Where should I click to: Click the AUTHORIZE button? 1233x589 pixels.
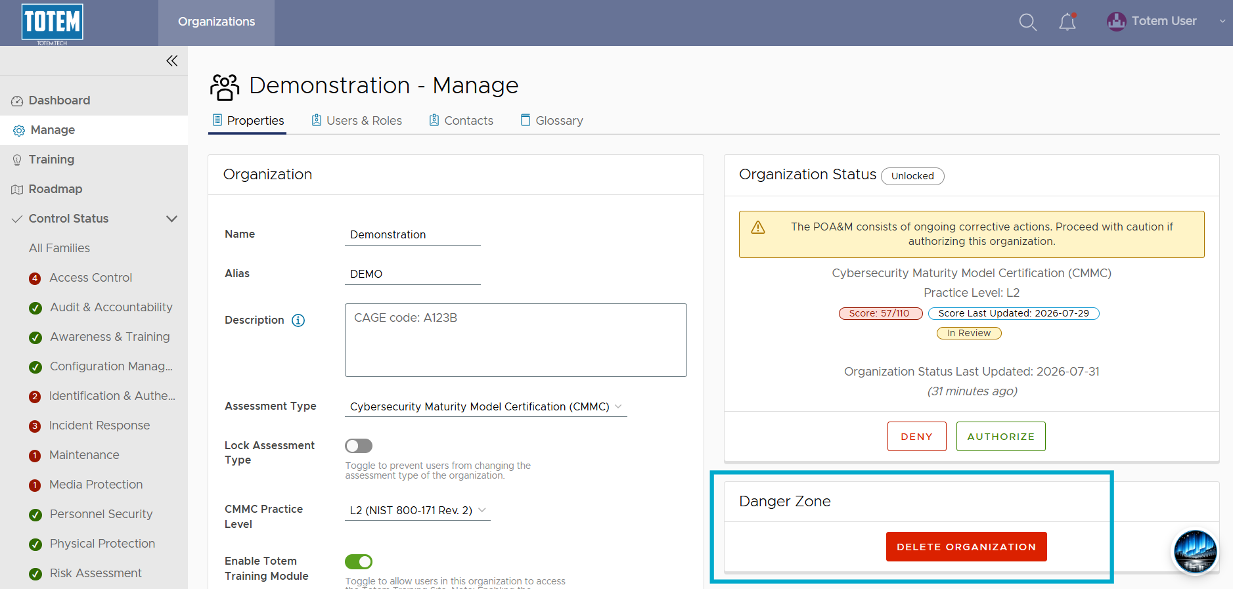click(x=1000, y=437)
